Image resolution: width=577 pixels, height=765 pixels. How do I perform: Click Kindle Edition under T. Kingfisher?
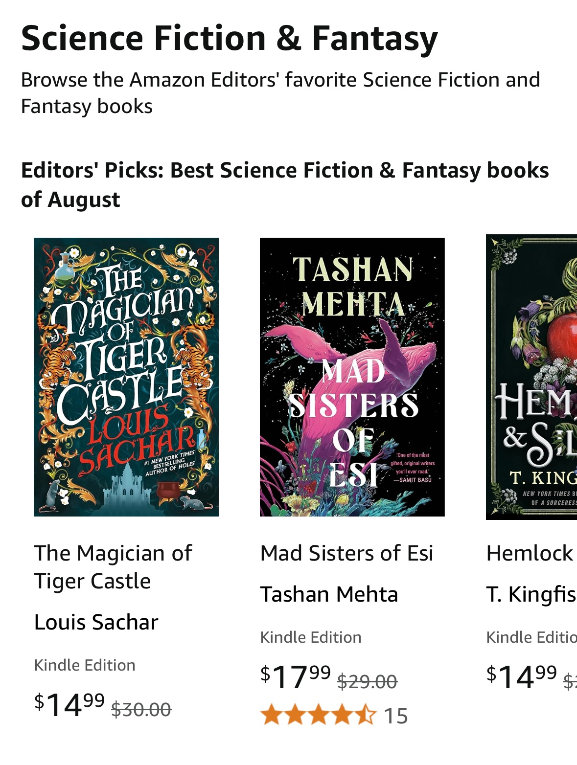pyautogui.click(x=531, y=637)
